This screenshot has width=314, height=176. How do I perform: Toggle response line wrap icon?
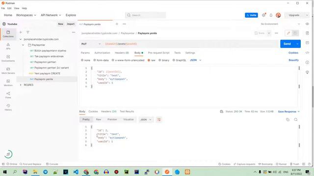click(159, 119)
